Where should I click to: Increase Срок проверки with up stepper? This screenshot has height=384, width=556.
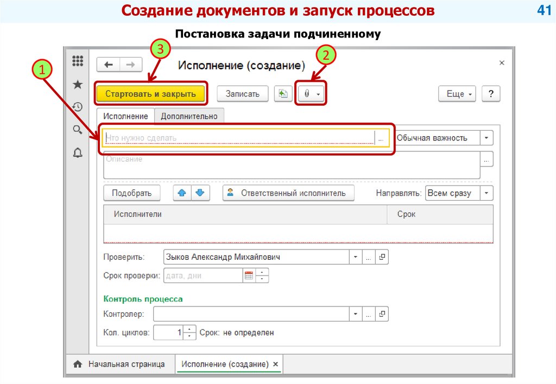pyautogui.click(x=262, y=272)
